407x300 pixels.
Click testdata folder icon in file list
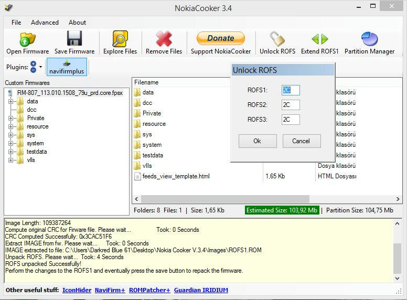tap(137, 155)
